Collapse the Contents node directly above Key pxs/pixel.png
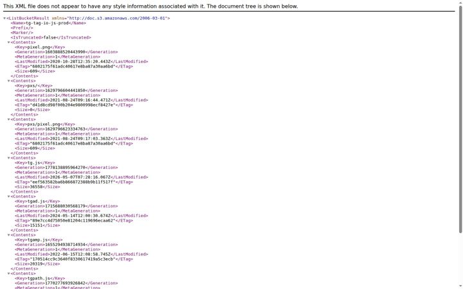This screenshot has width=463, height=289. click(x=8, y=119)
